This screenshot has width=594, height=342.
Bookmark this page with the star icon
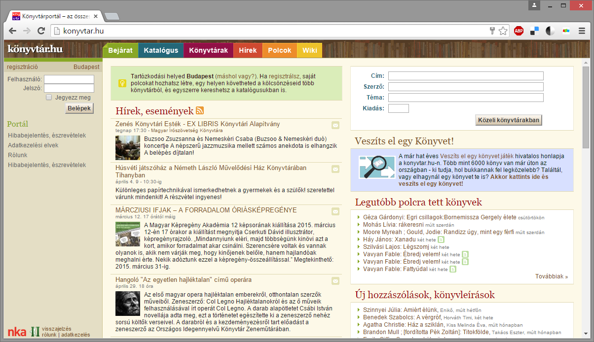[x=503, y=31]
